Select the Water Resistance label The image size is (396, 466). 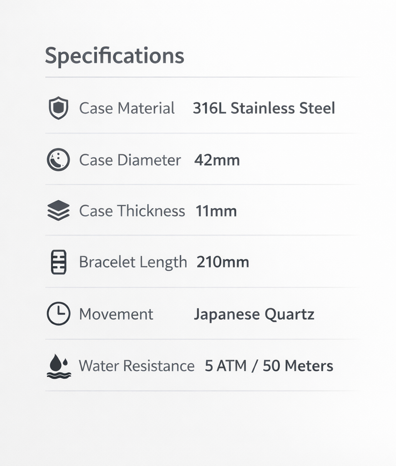[137, 366]
